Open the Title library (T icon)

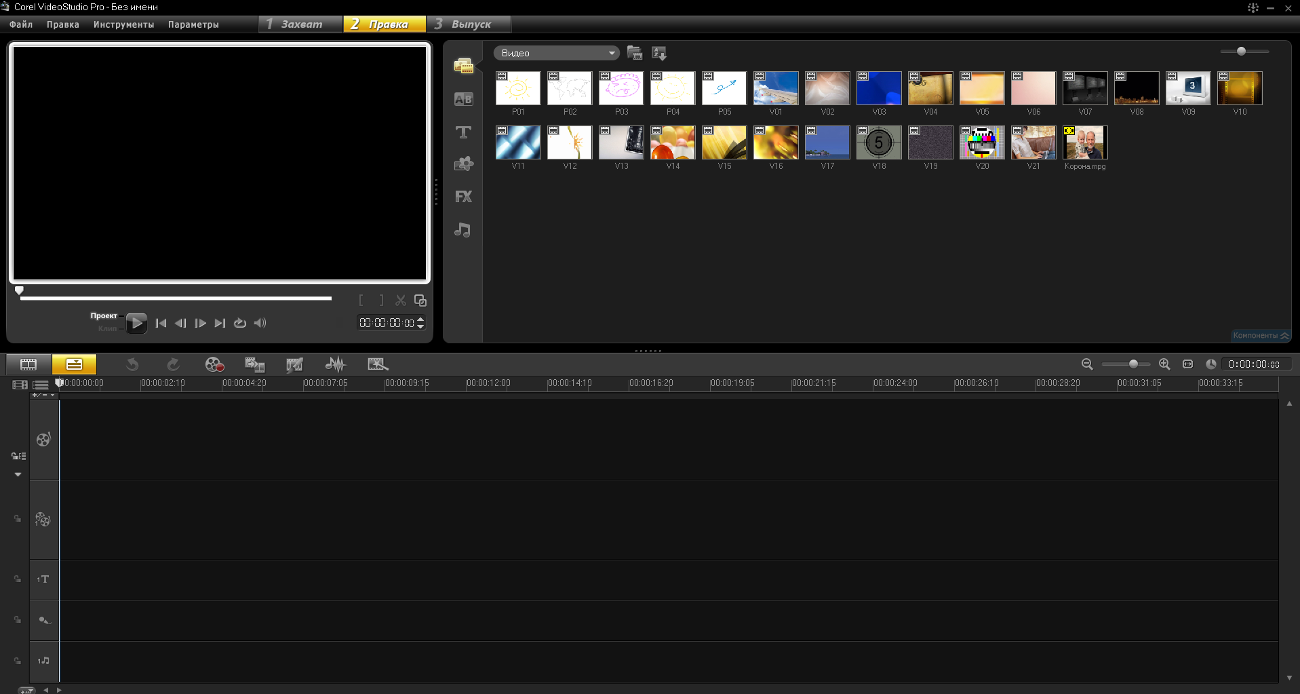tap(463, 132)
